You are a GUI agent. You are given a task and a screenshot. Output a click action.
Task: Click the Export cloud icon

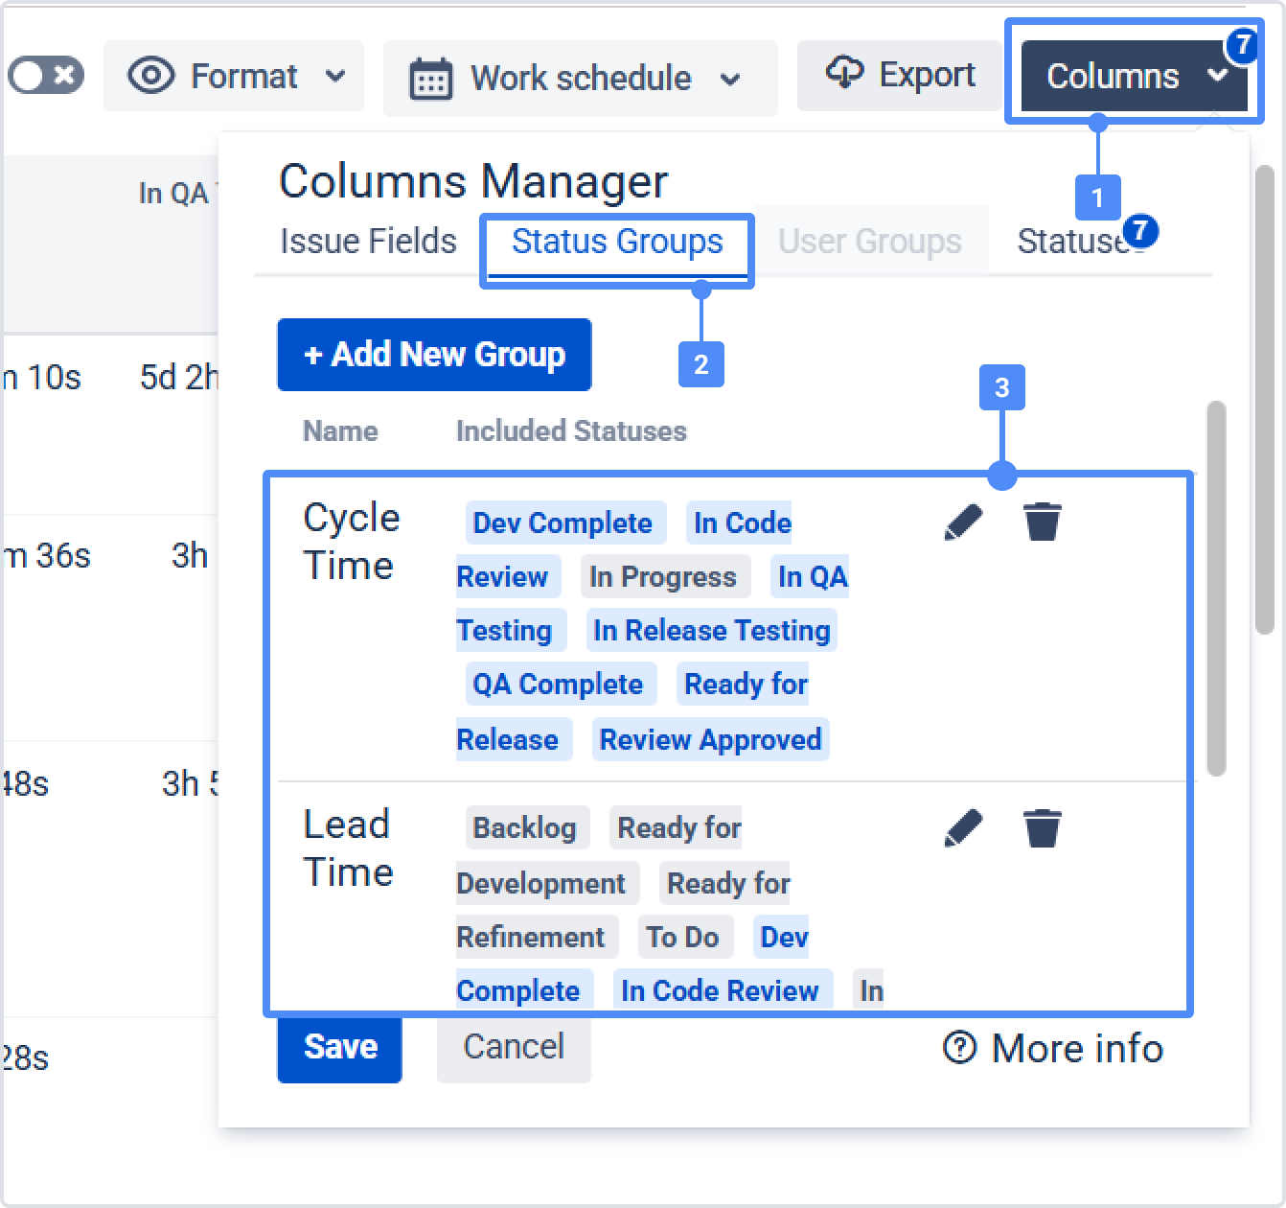point(844,74)
